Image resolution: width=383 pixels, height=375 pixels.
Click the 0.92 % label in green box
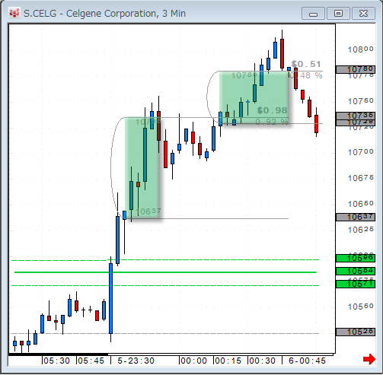pos(272,122)
